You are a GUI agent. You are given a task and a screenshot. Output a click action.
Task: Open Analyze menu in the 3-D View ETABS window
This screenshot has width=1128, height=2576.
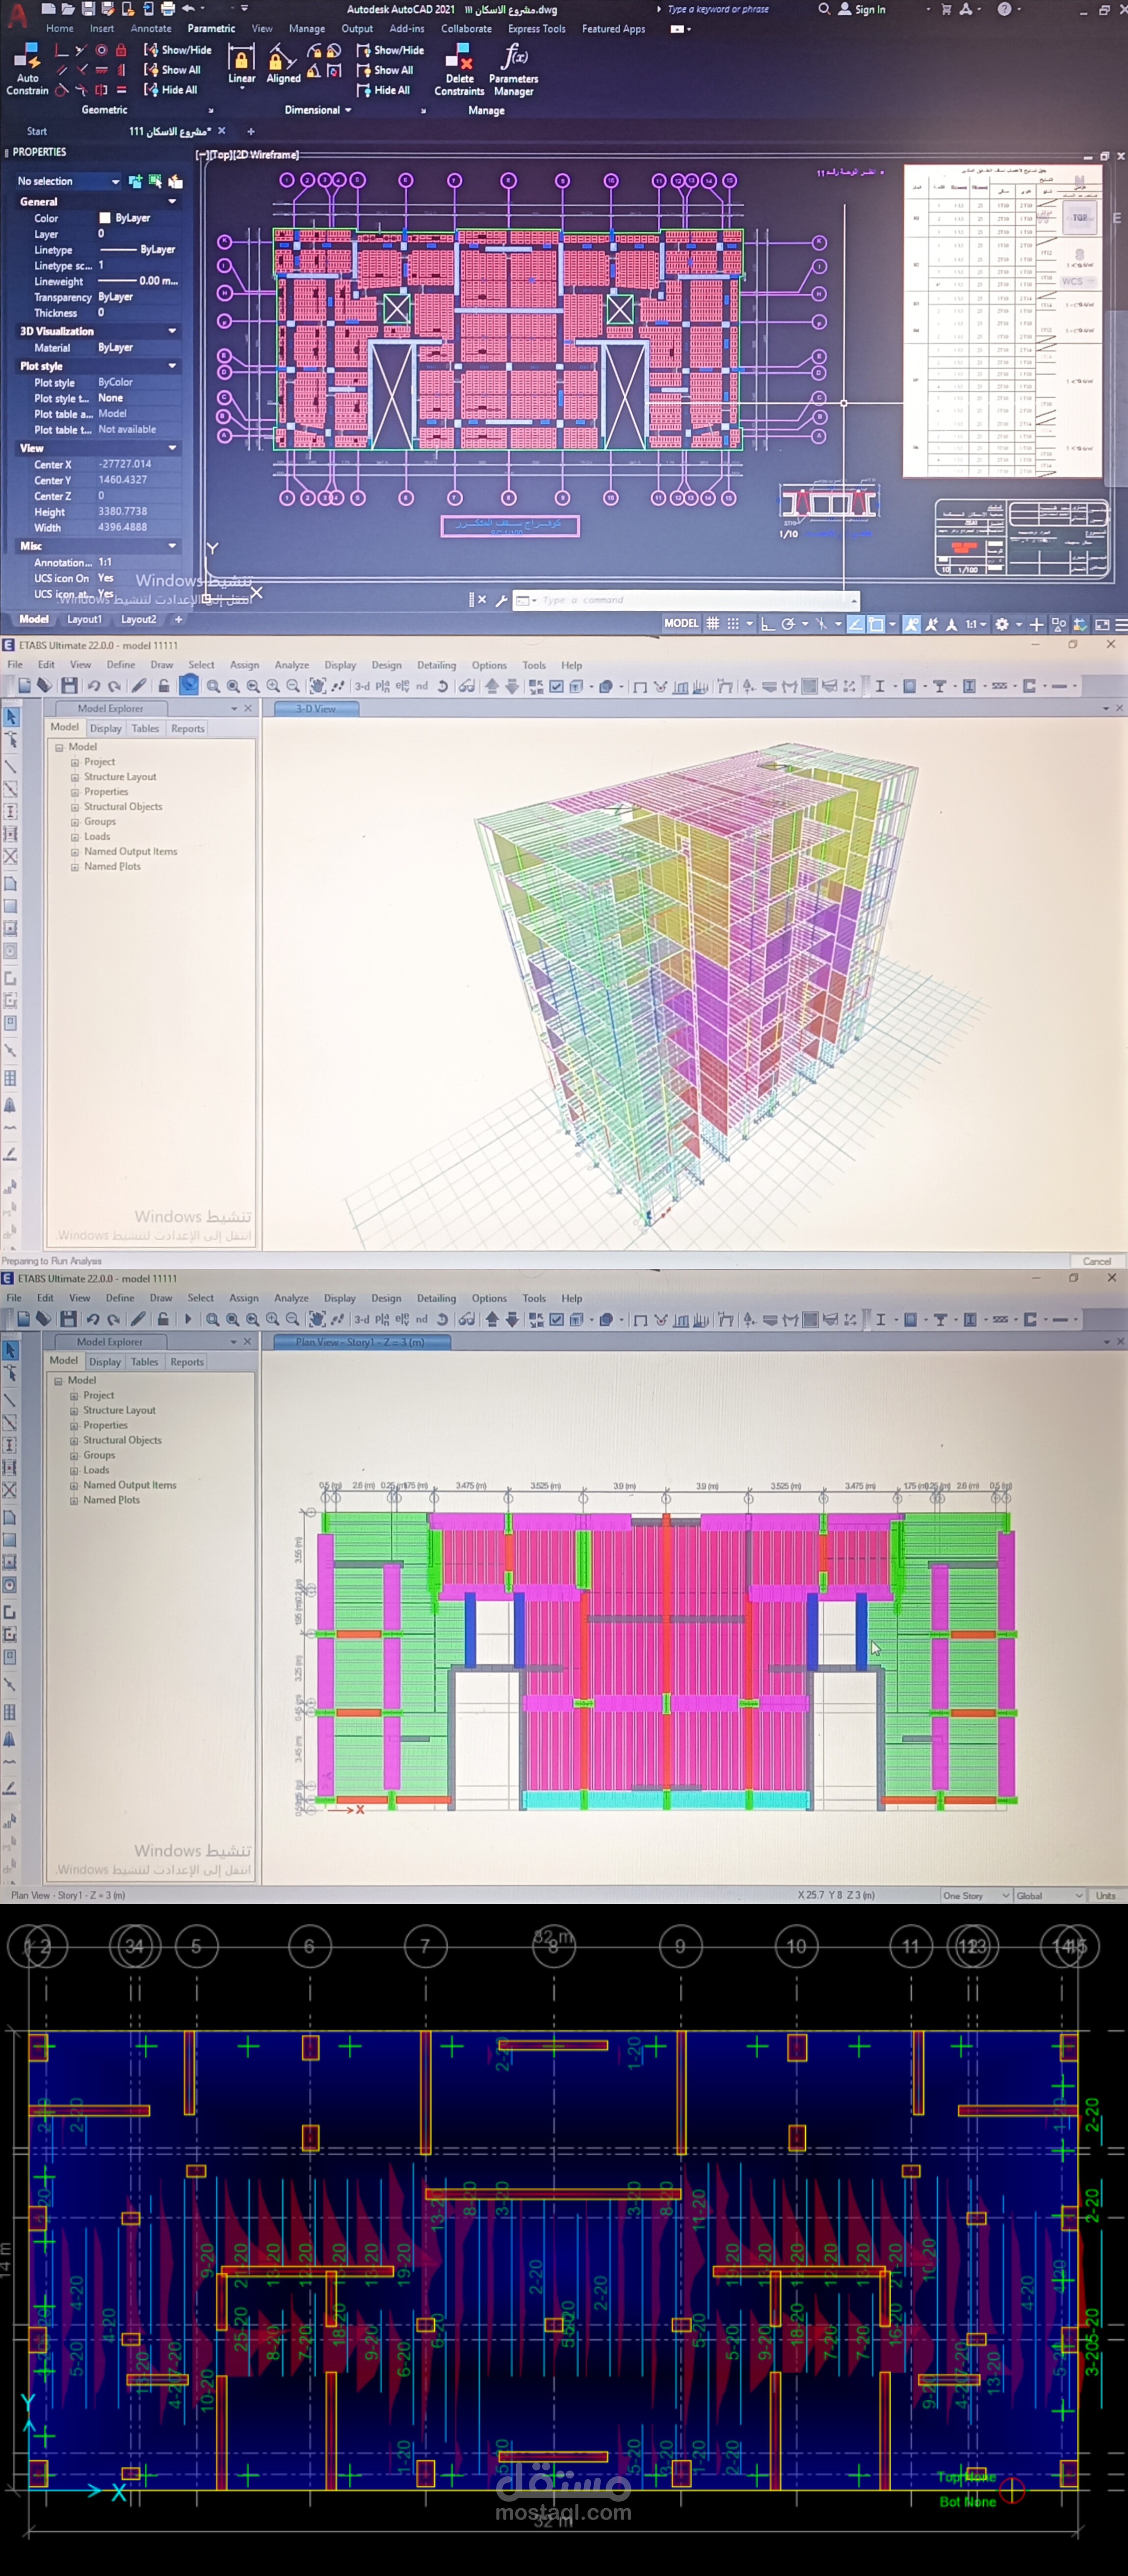pos(292,665)
